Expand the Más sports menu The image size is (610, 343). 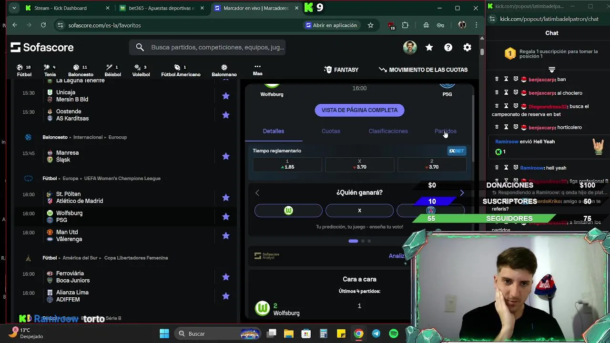257,70
